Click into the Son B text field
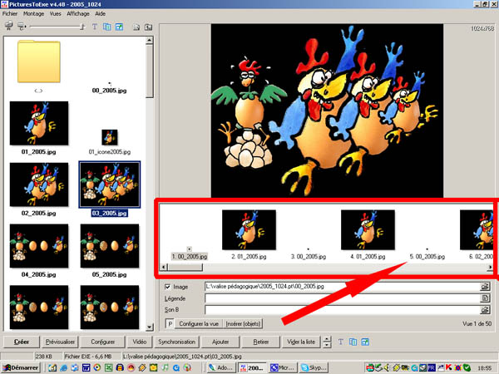The image size is (499, 374). [342, 309]
